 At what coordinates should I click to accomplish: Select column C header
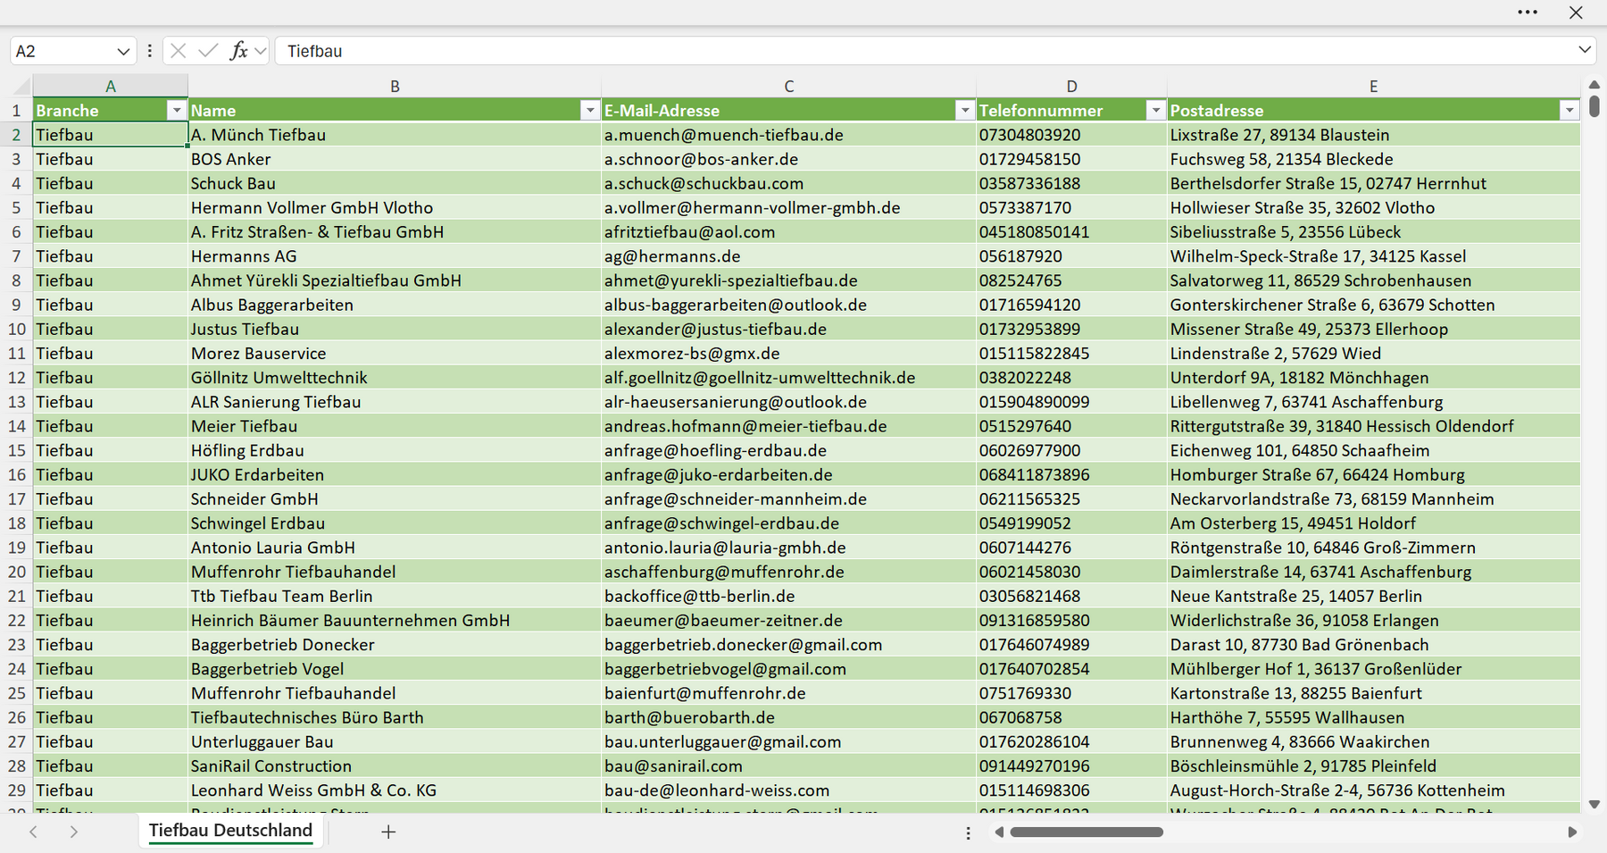[x=789, y=87]
